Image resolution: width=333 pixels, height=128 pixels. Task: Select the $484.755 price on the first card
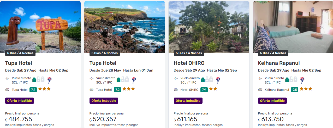click(20, 119)
